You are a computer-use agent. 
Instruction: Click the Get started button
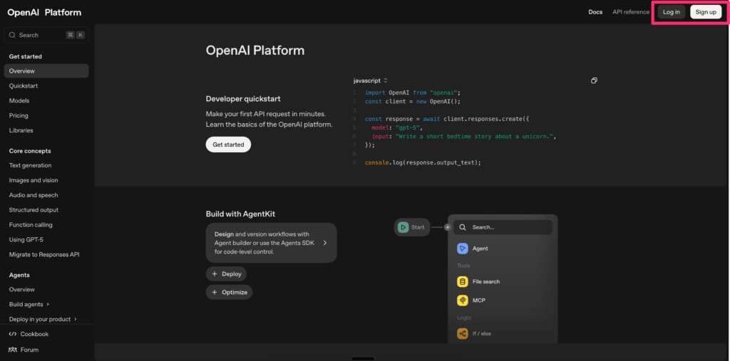coord(228,145)
